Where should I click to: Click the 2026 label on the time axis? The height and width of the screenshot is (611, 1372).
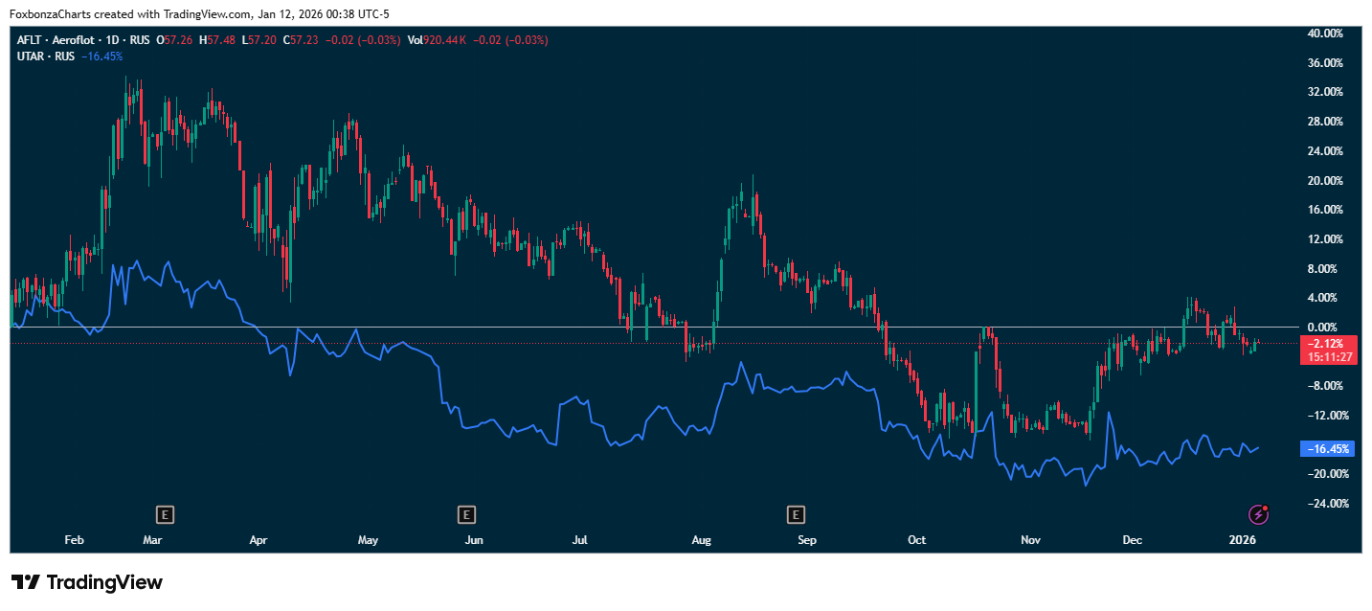(x=1243, y=541)
